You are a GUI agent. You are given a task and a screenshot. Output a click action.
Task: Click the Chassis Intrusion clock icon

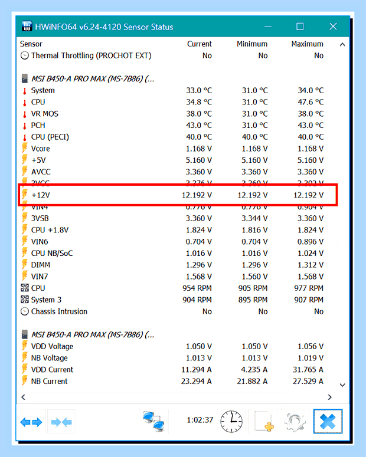25,311
